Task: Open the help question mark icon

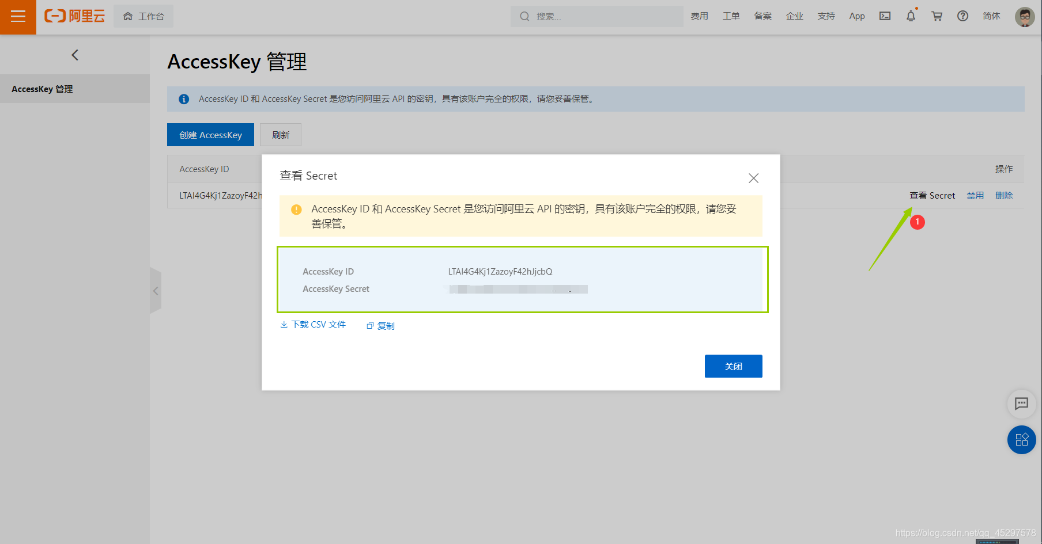Action: (963, 16)
